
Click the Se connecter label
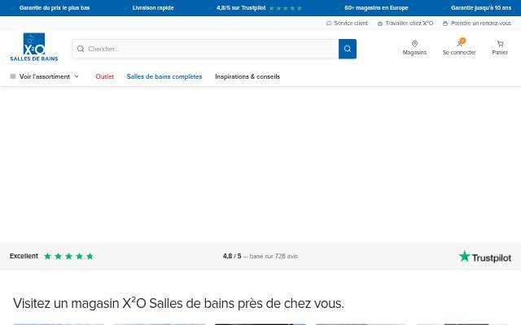click(459, 52)
